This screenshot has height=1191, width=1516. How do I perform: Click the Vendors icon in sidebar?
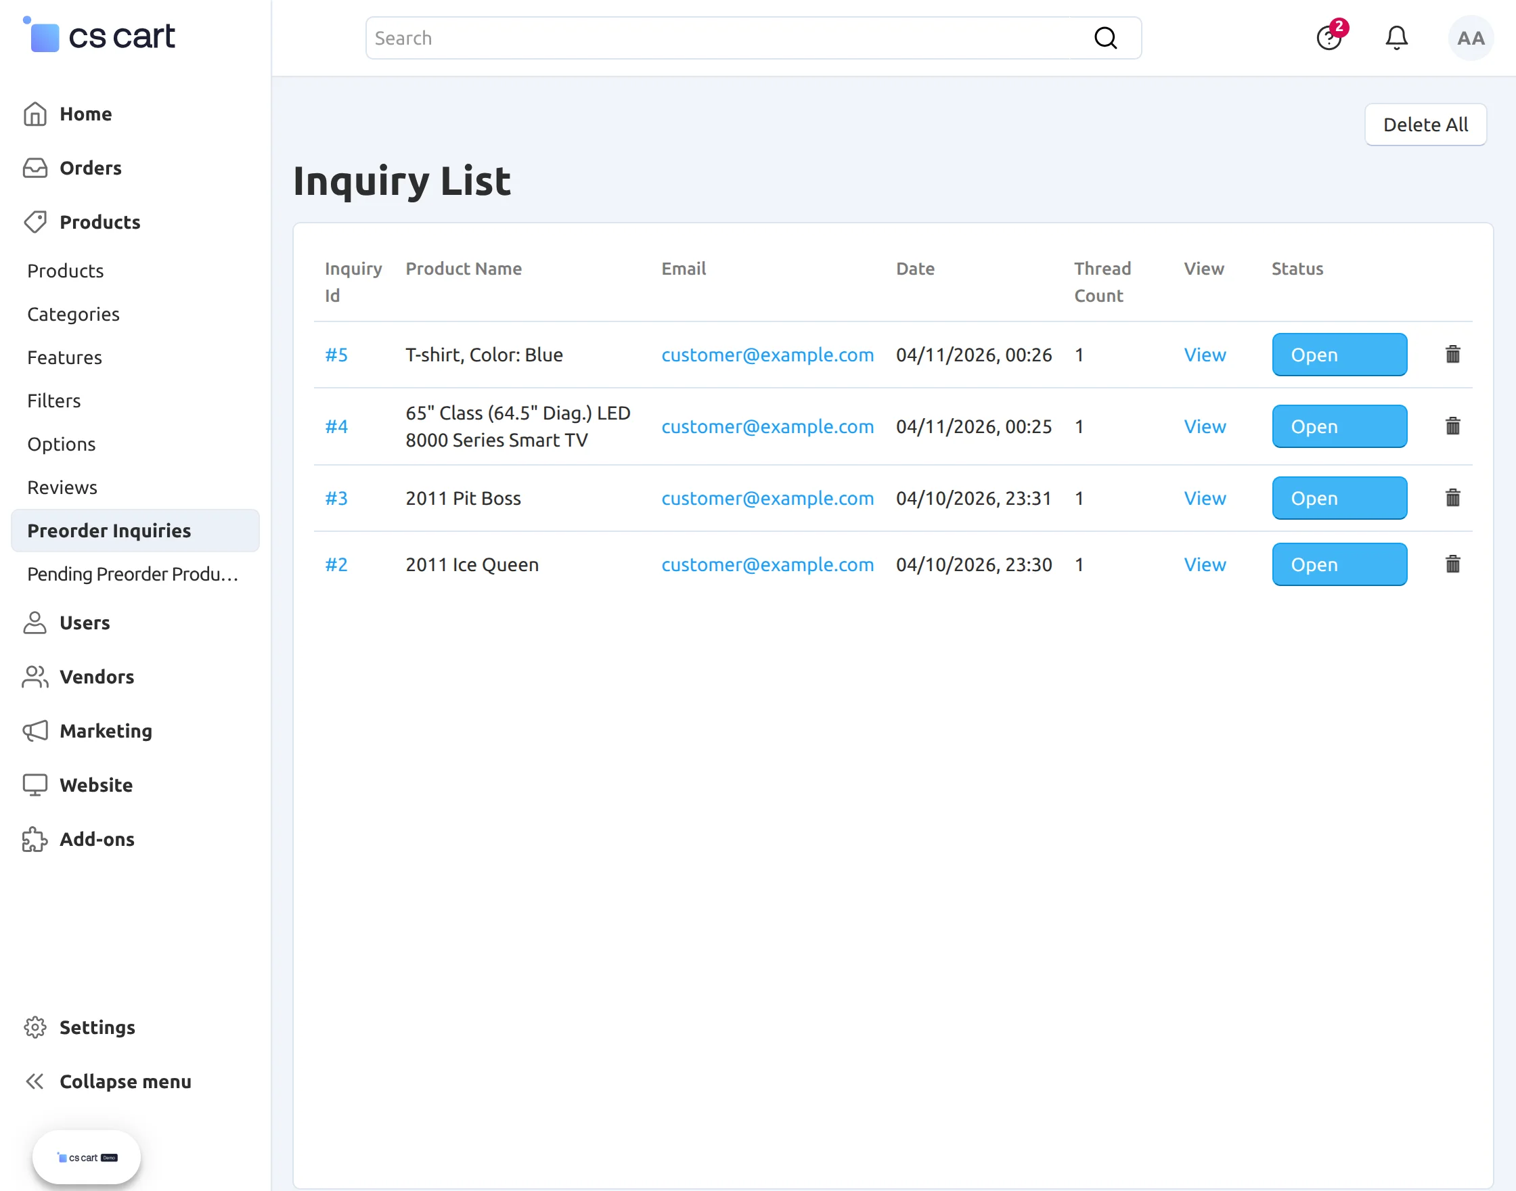coord(36,677)
